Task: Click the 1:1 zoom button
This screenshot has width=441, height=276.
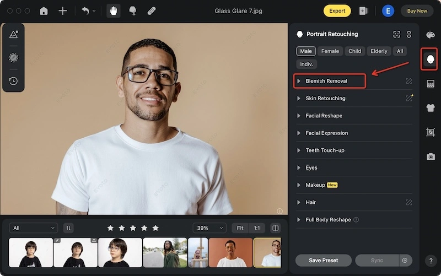Action: (257, 228)
